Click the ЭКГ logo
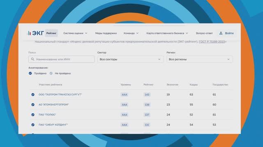The image size is (263, 147). point(36,33)
